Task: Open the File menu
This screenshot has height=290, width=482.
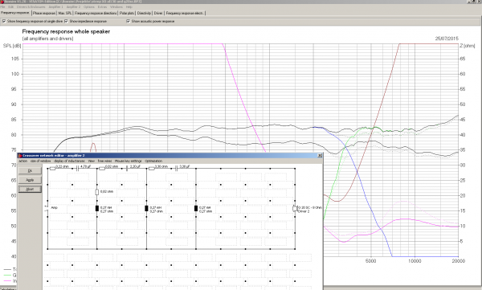Action: tap(2, 6)
